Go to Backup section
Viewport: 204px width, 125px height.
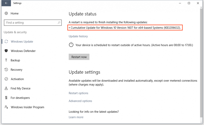(15, 60)
